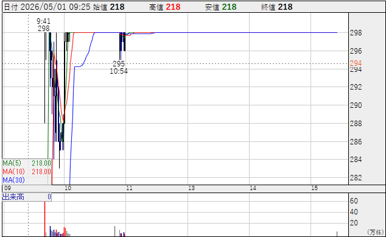Click the (万株) volume unit label
This screenshot has width=386, height=237.
(376, 232)
